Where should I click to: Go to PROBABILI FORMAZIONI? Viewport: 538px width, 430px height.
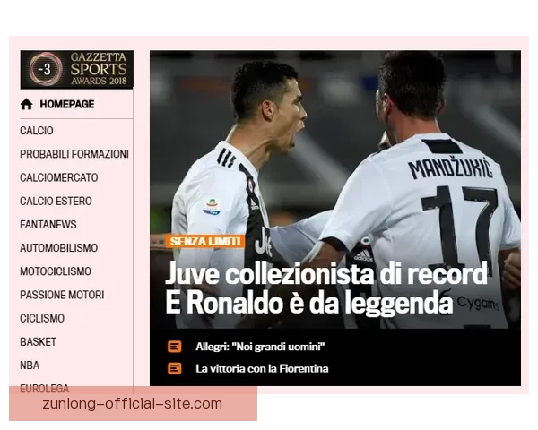pyautogui.click(x=74, y=154)
